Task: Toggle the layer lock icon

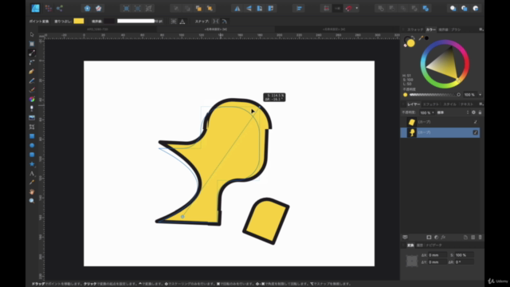Action: (x=480, y=112)
